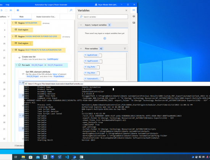210x160 pixels.
Task: Open the V application icon in taskbar
Action: [60, 157]
